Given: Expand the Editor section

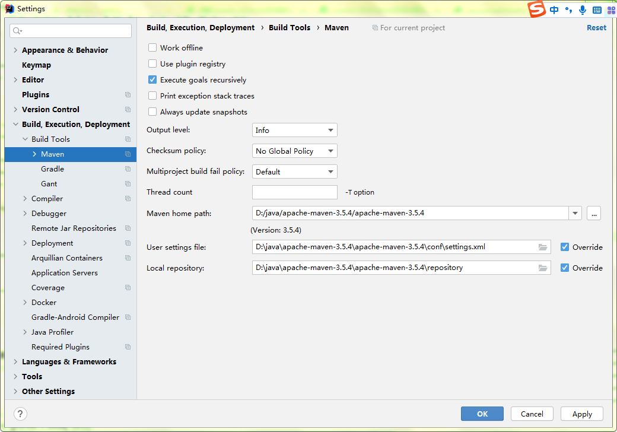Looking at the screenshot, I should pyautogui.click(x=15, y=80).
